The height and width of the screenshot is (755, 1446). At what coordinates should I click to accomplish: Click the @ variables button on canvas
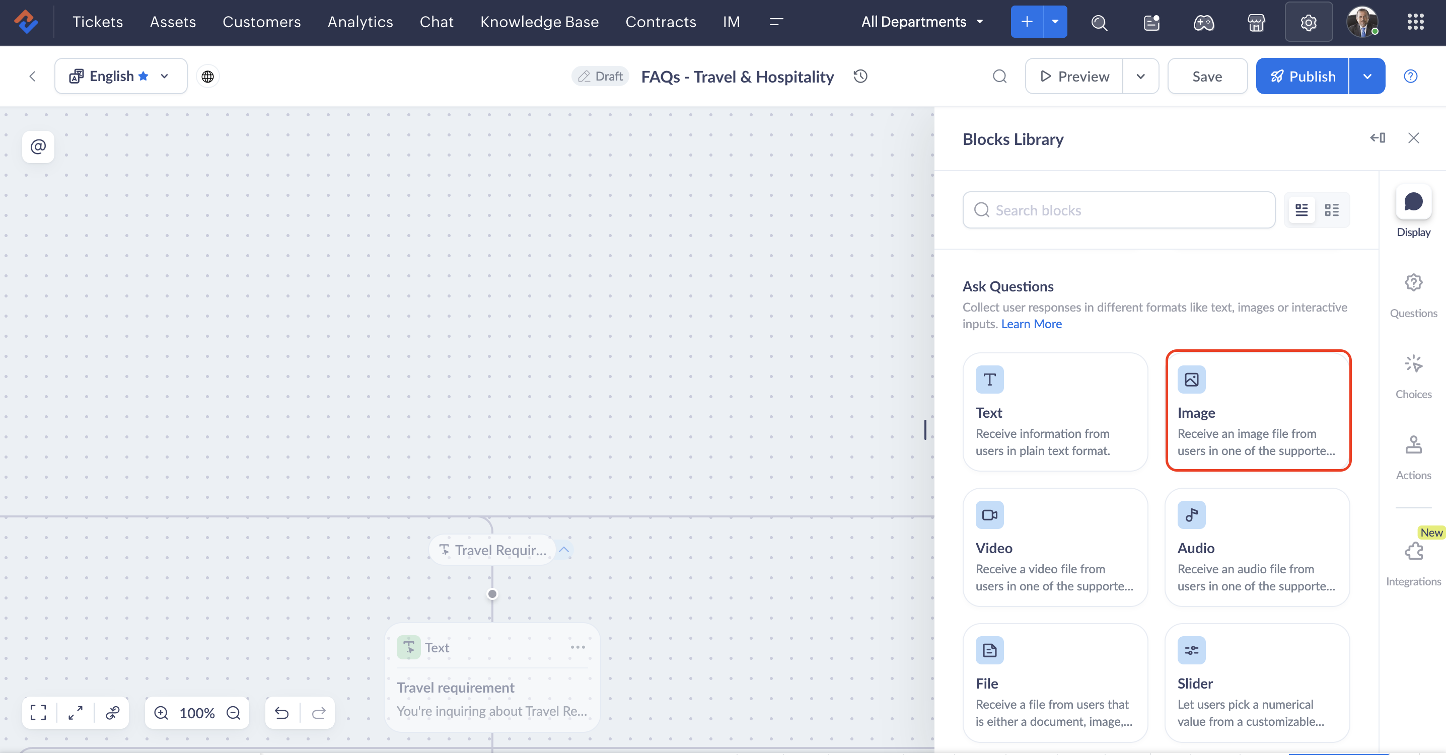tap(38, 146)
